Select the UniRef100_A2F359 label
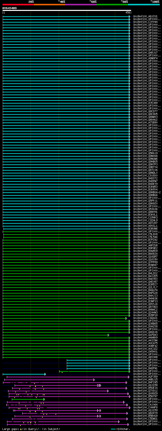The width and height of the screenshot is (162, 431). point(145,377)
